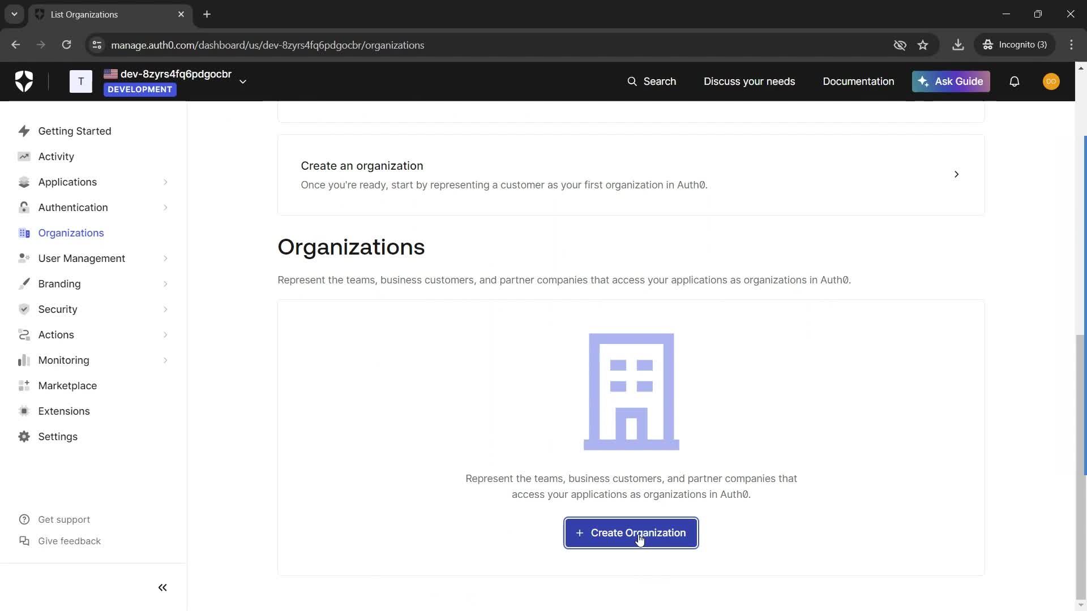The width and height of the screenshot is (1087, 611).
Task: Expand the User Management submenu chevron
Action: pyautogui.click(x=165, y=259)
